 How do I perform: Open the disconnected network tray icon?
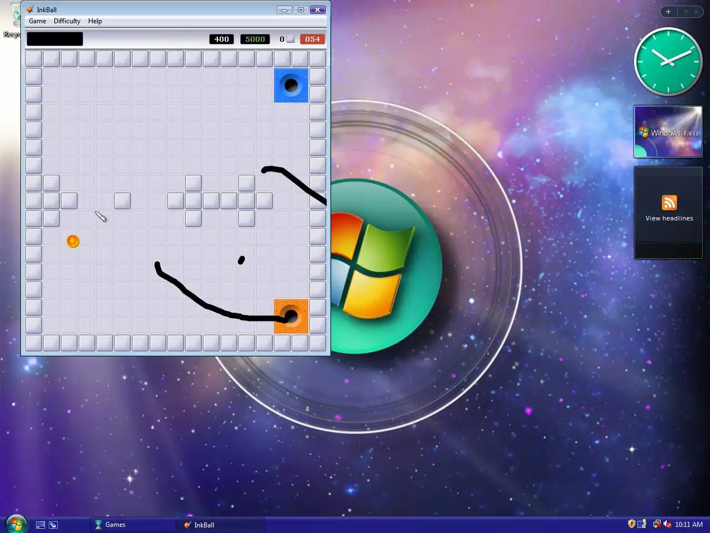(x=657, y=524)
